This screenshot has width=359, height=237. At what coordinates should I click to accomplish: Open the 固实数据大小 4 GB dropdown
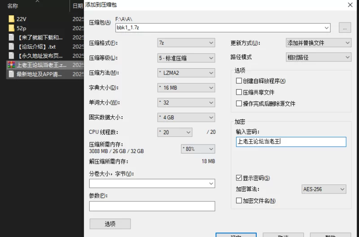[186, 118]
